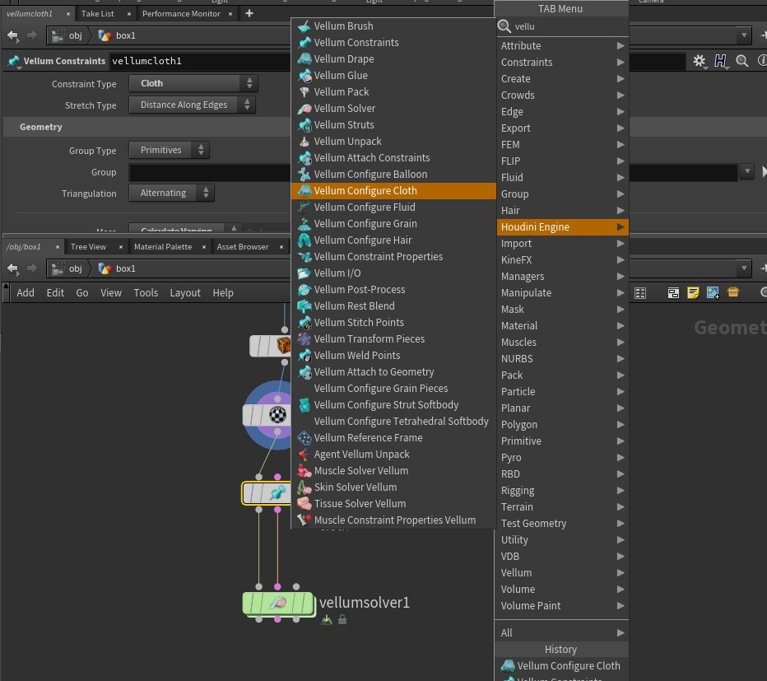Select Vellum Configure Grain Pieces
Image resolution: width=767 pixels, height=681 pixels.
click(393, 389)
